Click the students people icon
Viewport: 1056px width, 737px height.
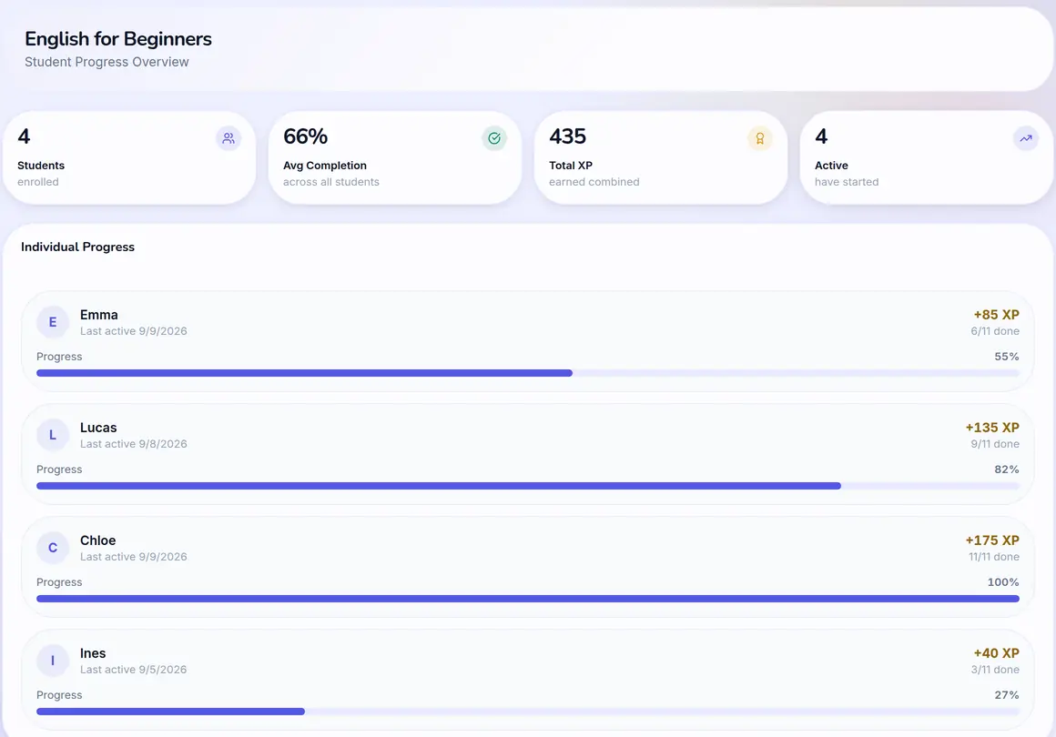(228, 138)
